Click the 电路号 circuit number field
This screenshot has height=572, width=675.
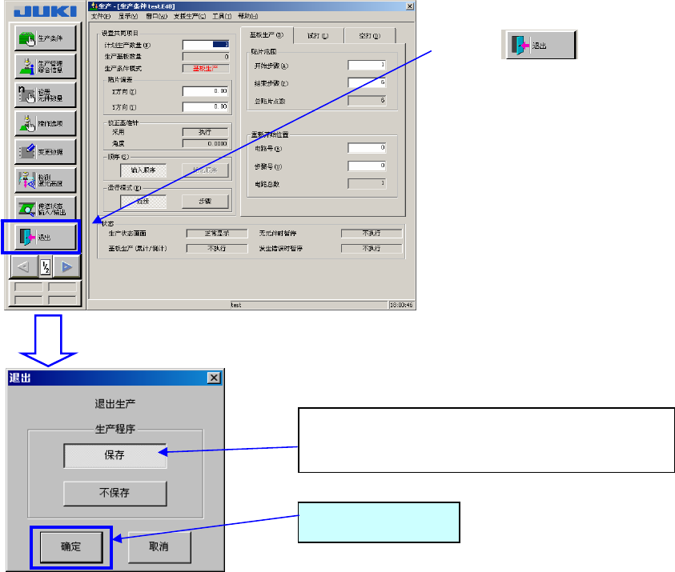click(367, 148)
